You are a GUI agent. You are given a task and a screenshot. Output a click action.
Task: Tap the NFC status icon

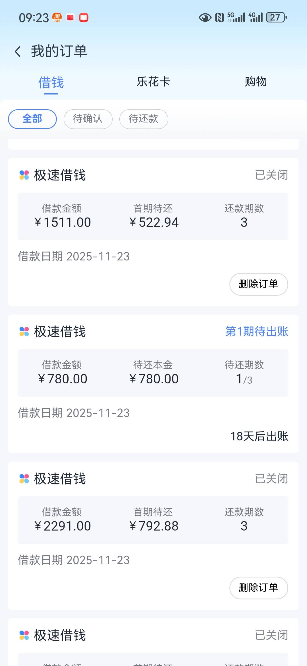tap(219, 18)
